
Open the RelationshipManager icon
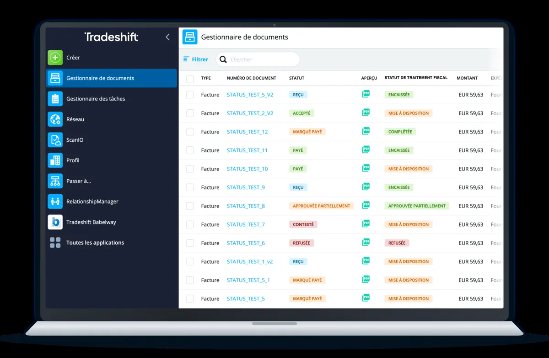point(55,202)
